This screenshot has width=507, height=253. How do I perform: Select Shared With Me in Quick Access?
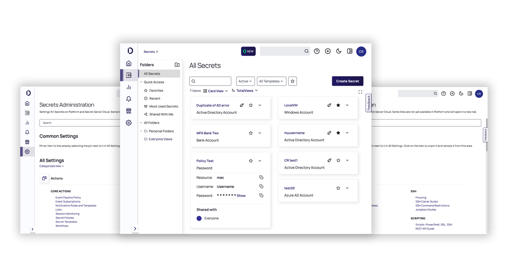(161, 114)
